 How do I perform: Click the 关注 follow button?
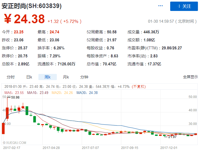(184, 6)
